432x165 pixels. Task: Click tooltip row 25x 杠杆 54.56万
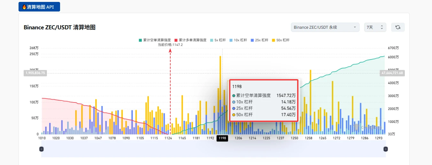pos(264,108)
